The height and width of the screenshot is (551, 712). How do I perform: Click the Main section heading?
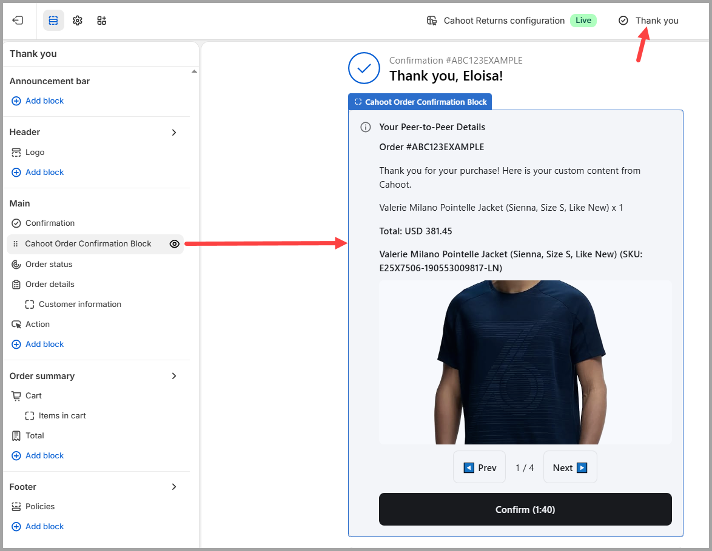coord(20,203)
